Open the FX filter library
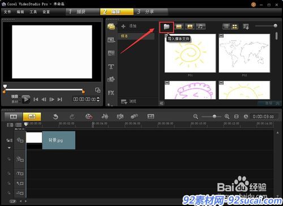This screenshot has width=283, height=206. tap(111, 93)
